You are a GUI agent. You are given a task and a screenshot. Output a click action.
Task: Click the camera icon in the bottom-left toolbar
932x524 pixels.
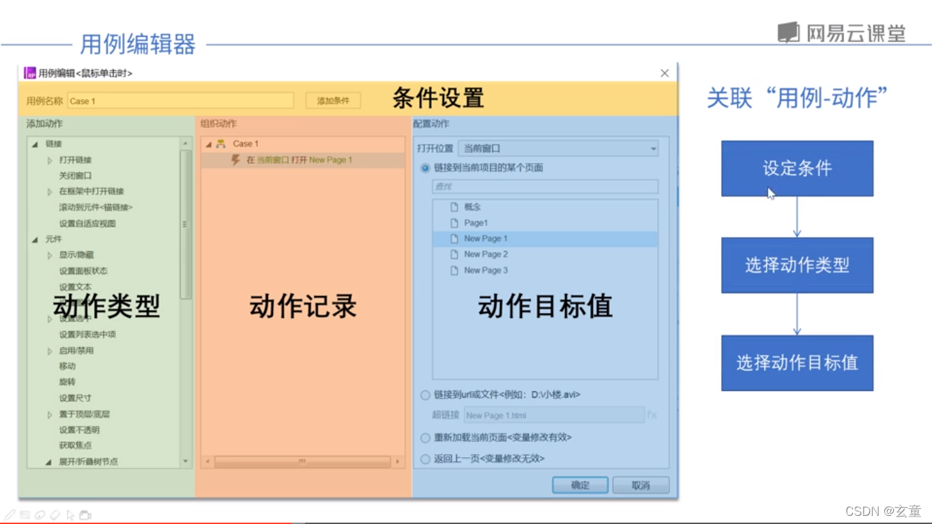pos(85,516)
